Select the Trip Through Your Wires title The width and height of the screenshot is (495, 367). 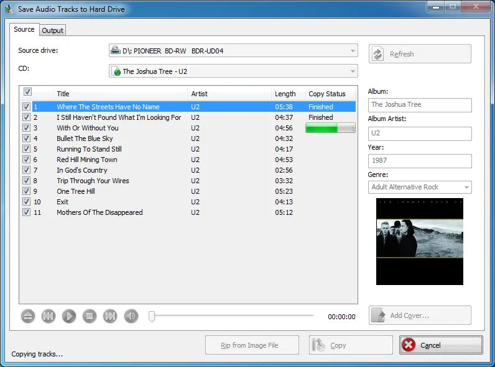coord(93,181)
